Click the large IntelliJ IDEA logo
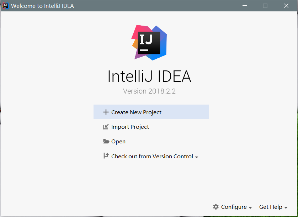The height and width of the screenshot is (217, 298). tap(149, 42)
